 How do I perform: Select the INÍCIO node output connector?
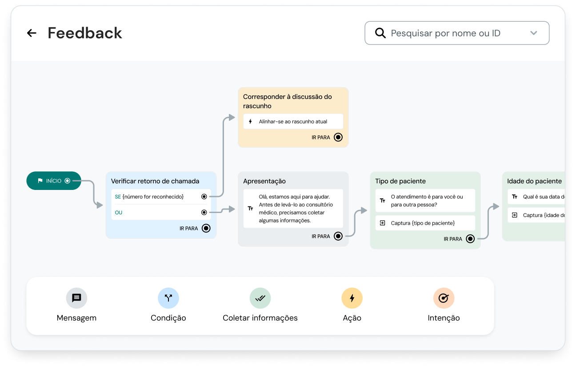tap(68, 181)
